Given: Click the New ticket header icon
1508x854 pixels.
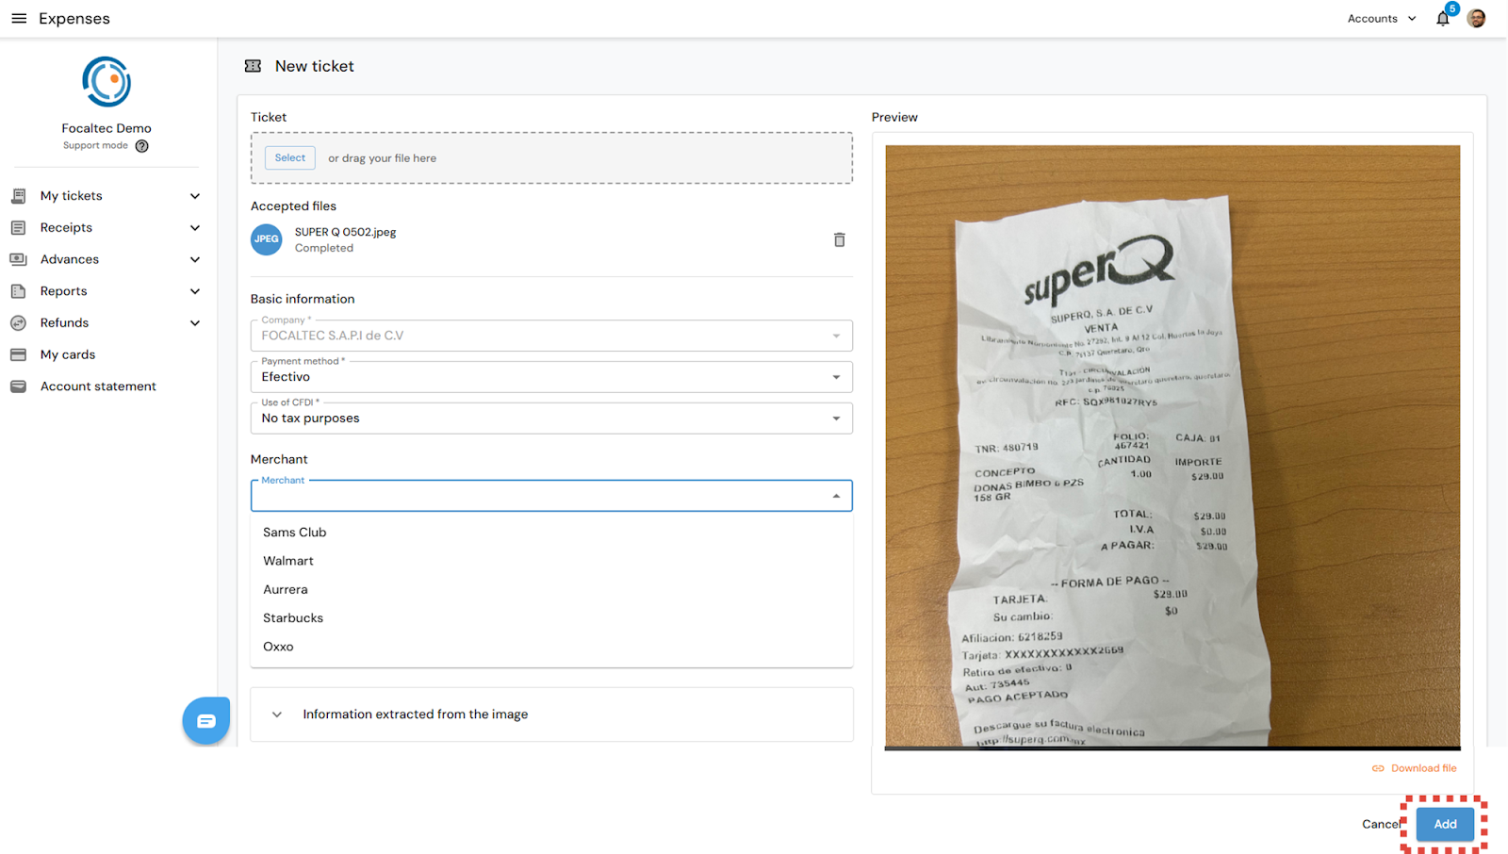Looking at the screenshot, I should (x=253, y=66).
